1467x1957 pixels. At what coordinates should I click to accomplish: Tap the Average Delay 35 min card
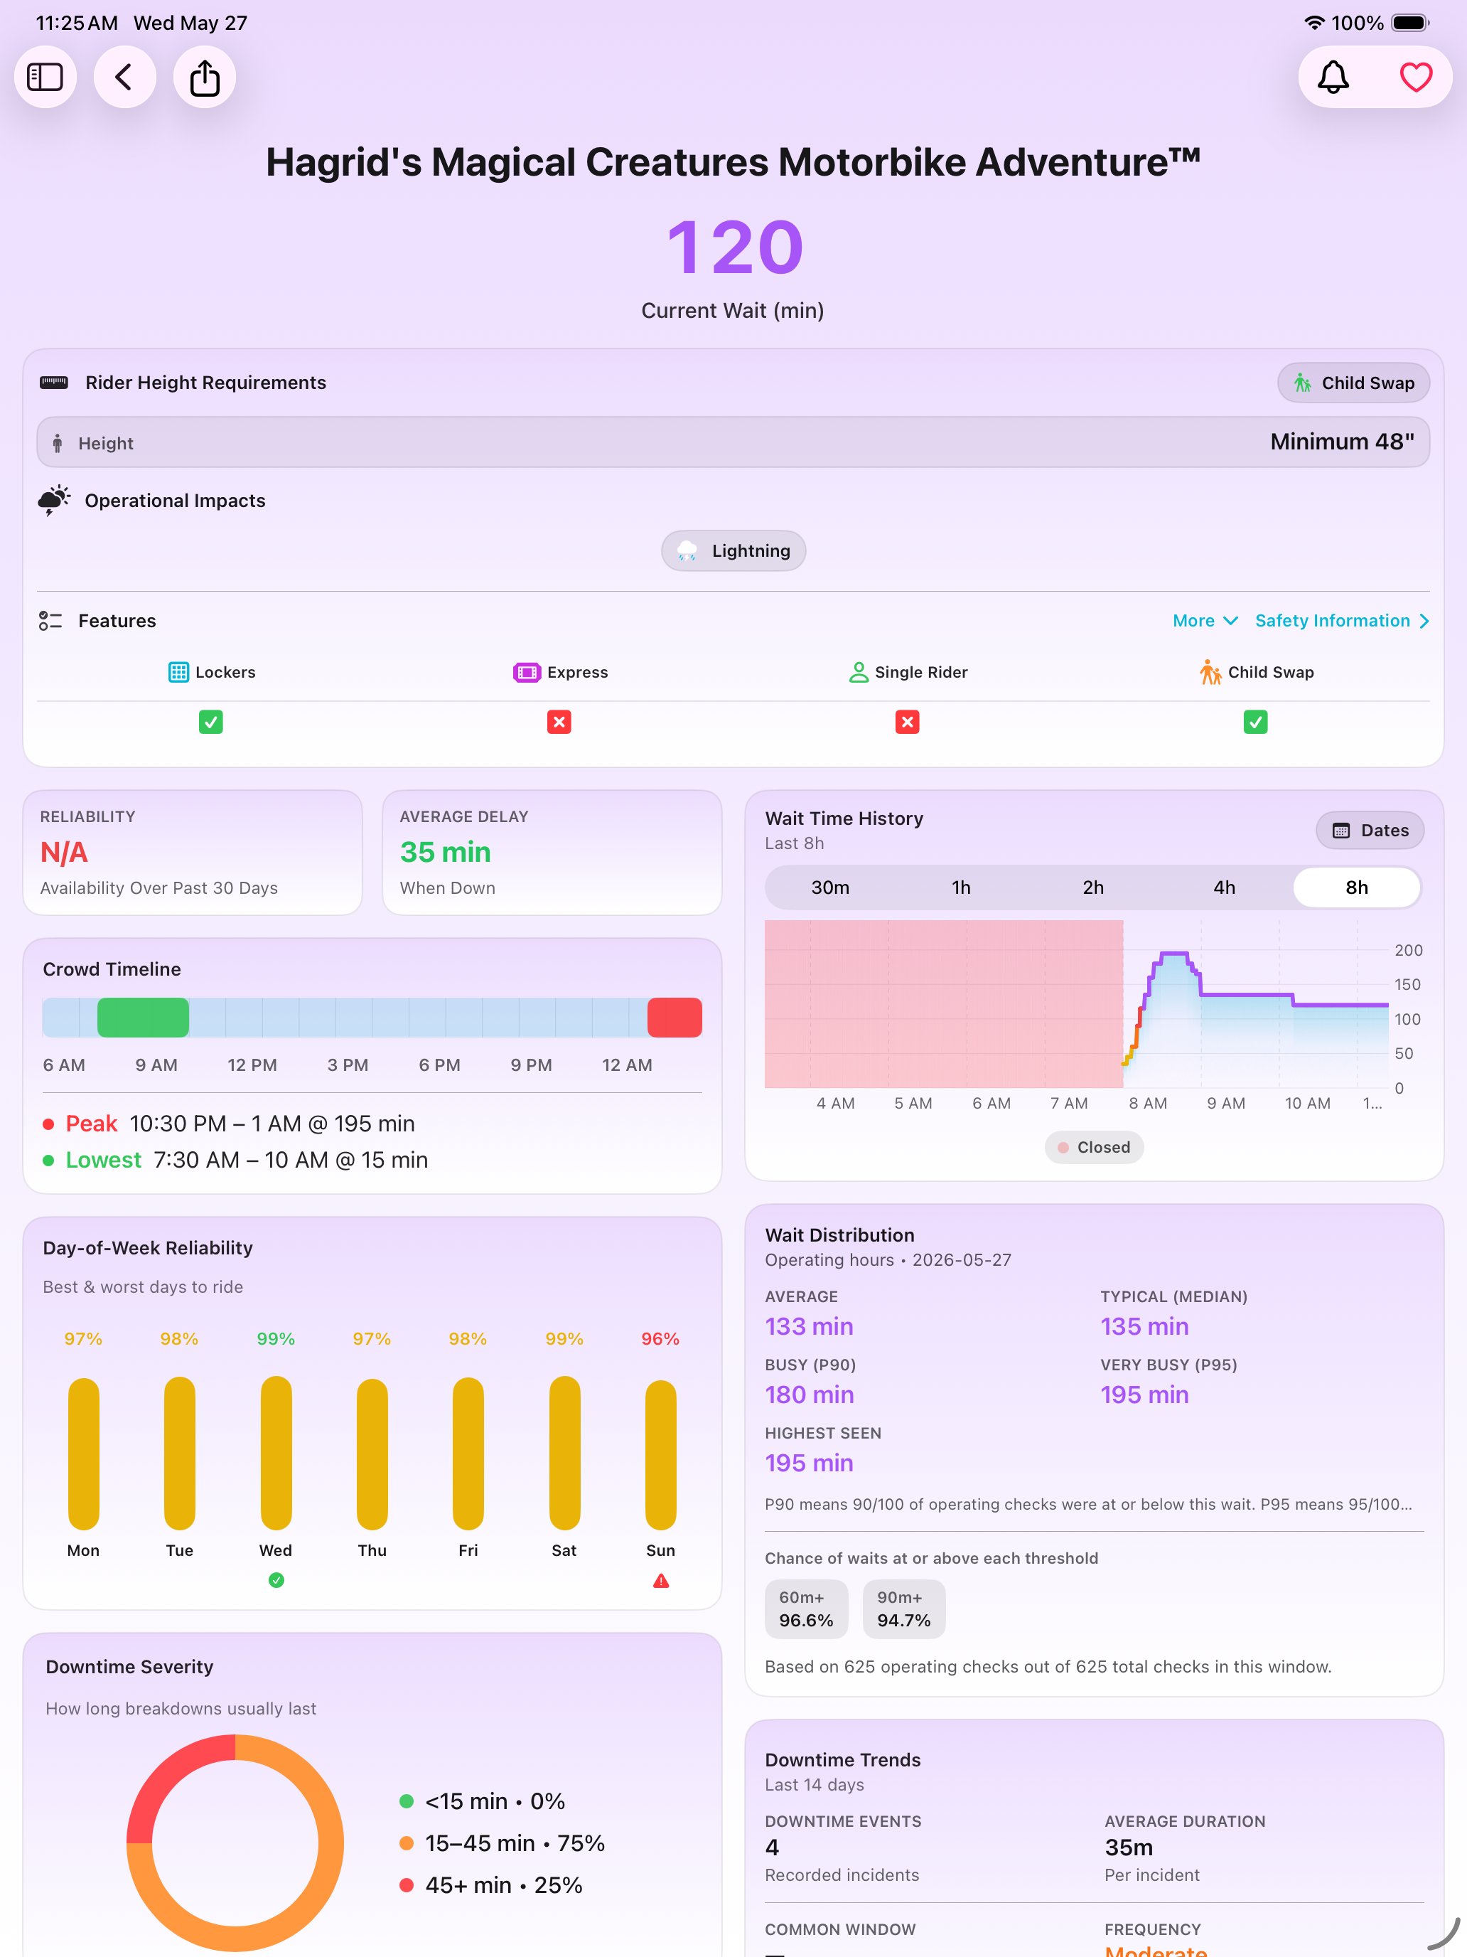coord(552,852)
